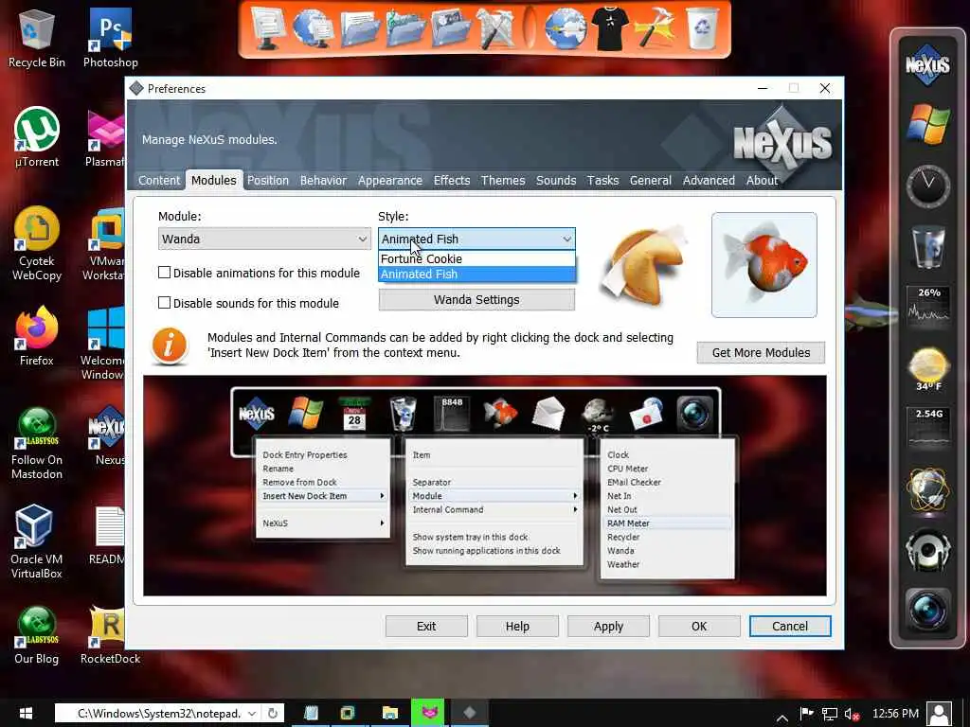
Task: Open Recycle Bin on the desktop
Action: [37, 38]
